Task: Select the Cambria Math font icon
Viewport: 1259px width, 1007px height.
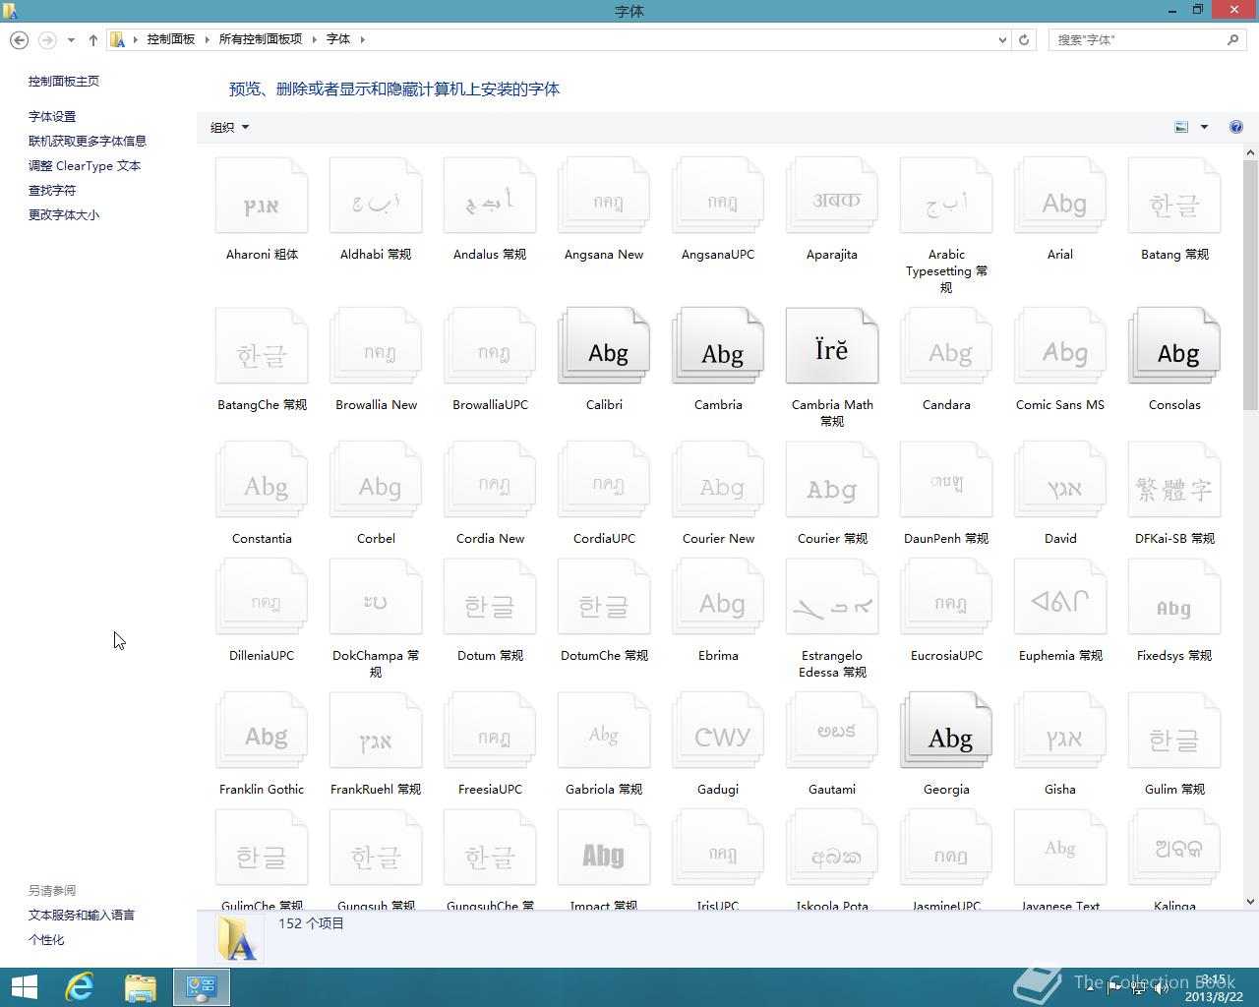Action: [832, 346]
